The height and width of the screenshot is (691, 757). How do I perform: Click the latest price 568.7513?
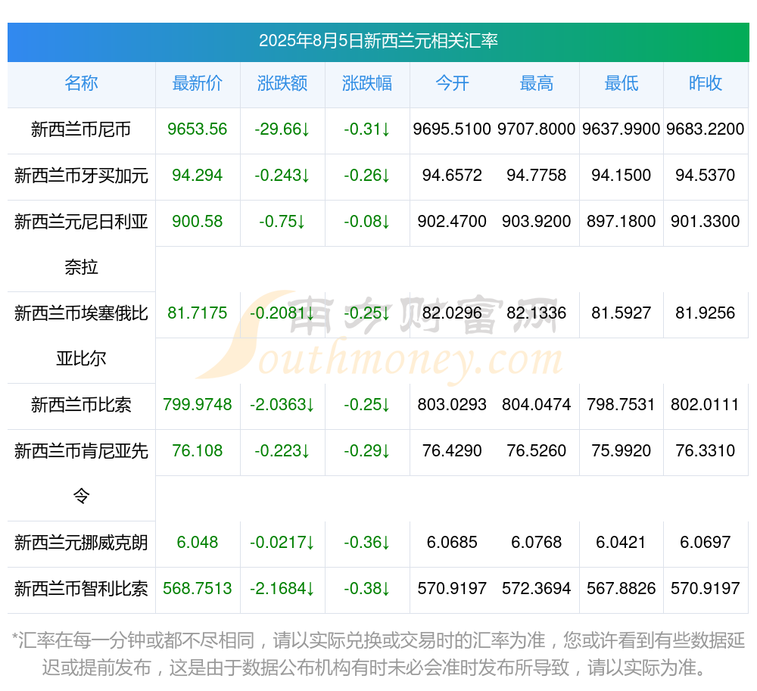(x=198, y=589)
